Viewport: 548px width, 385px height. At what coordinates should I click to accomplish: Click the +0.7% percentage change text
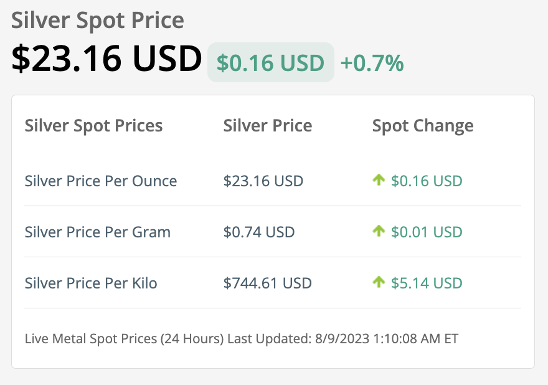coord(372,63)
